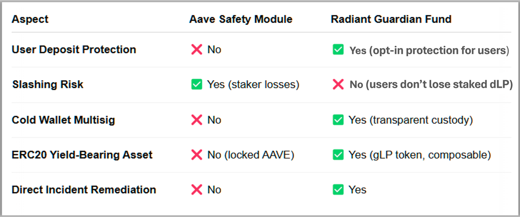Select the Radiant Guardian Fund column header
520x217 pixels.
coord(391,19)
